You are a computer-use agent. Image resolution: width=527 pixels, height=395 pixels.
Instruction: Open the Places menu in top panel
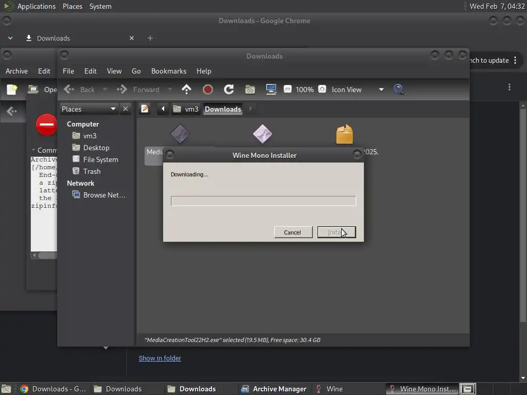(x=72, y=6)
